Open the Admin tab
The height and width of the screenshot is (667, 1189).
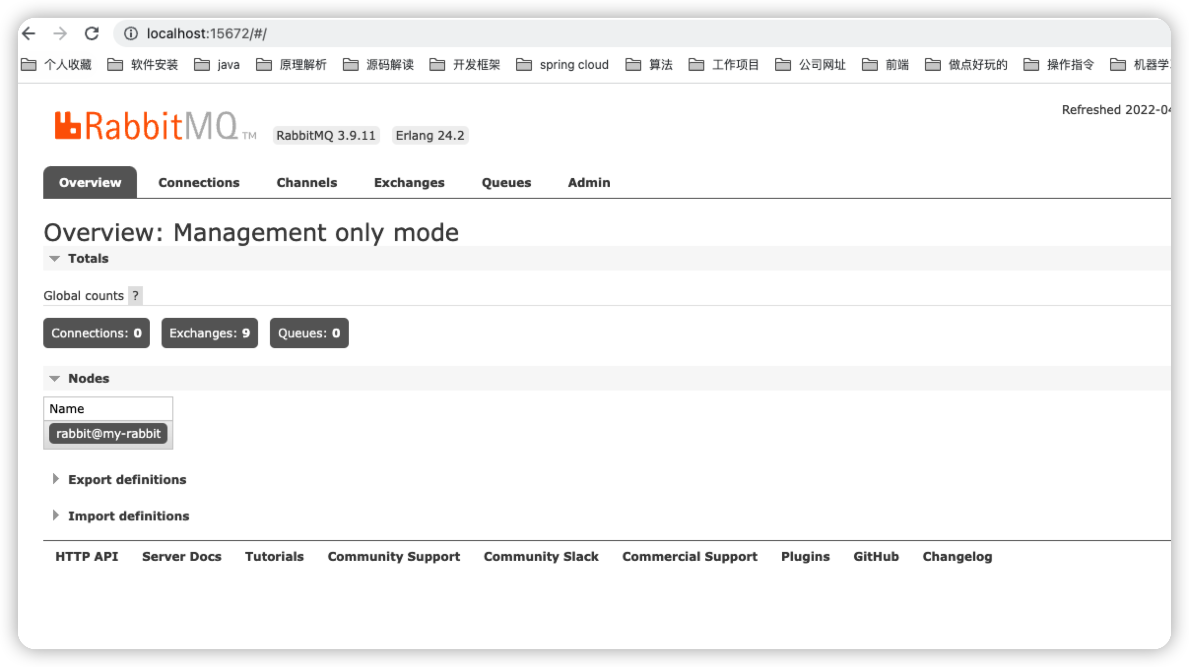point(589,182)
